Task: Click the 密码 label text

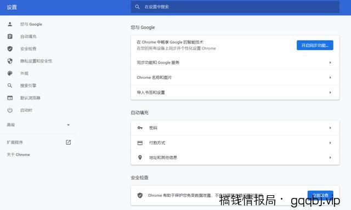Action: tap(153, 128)
